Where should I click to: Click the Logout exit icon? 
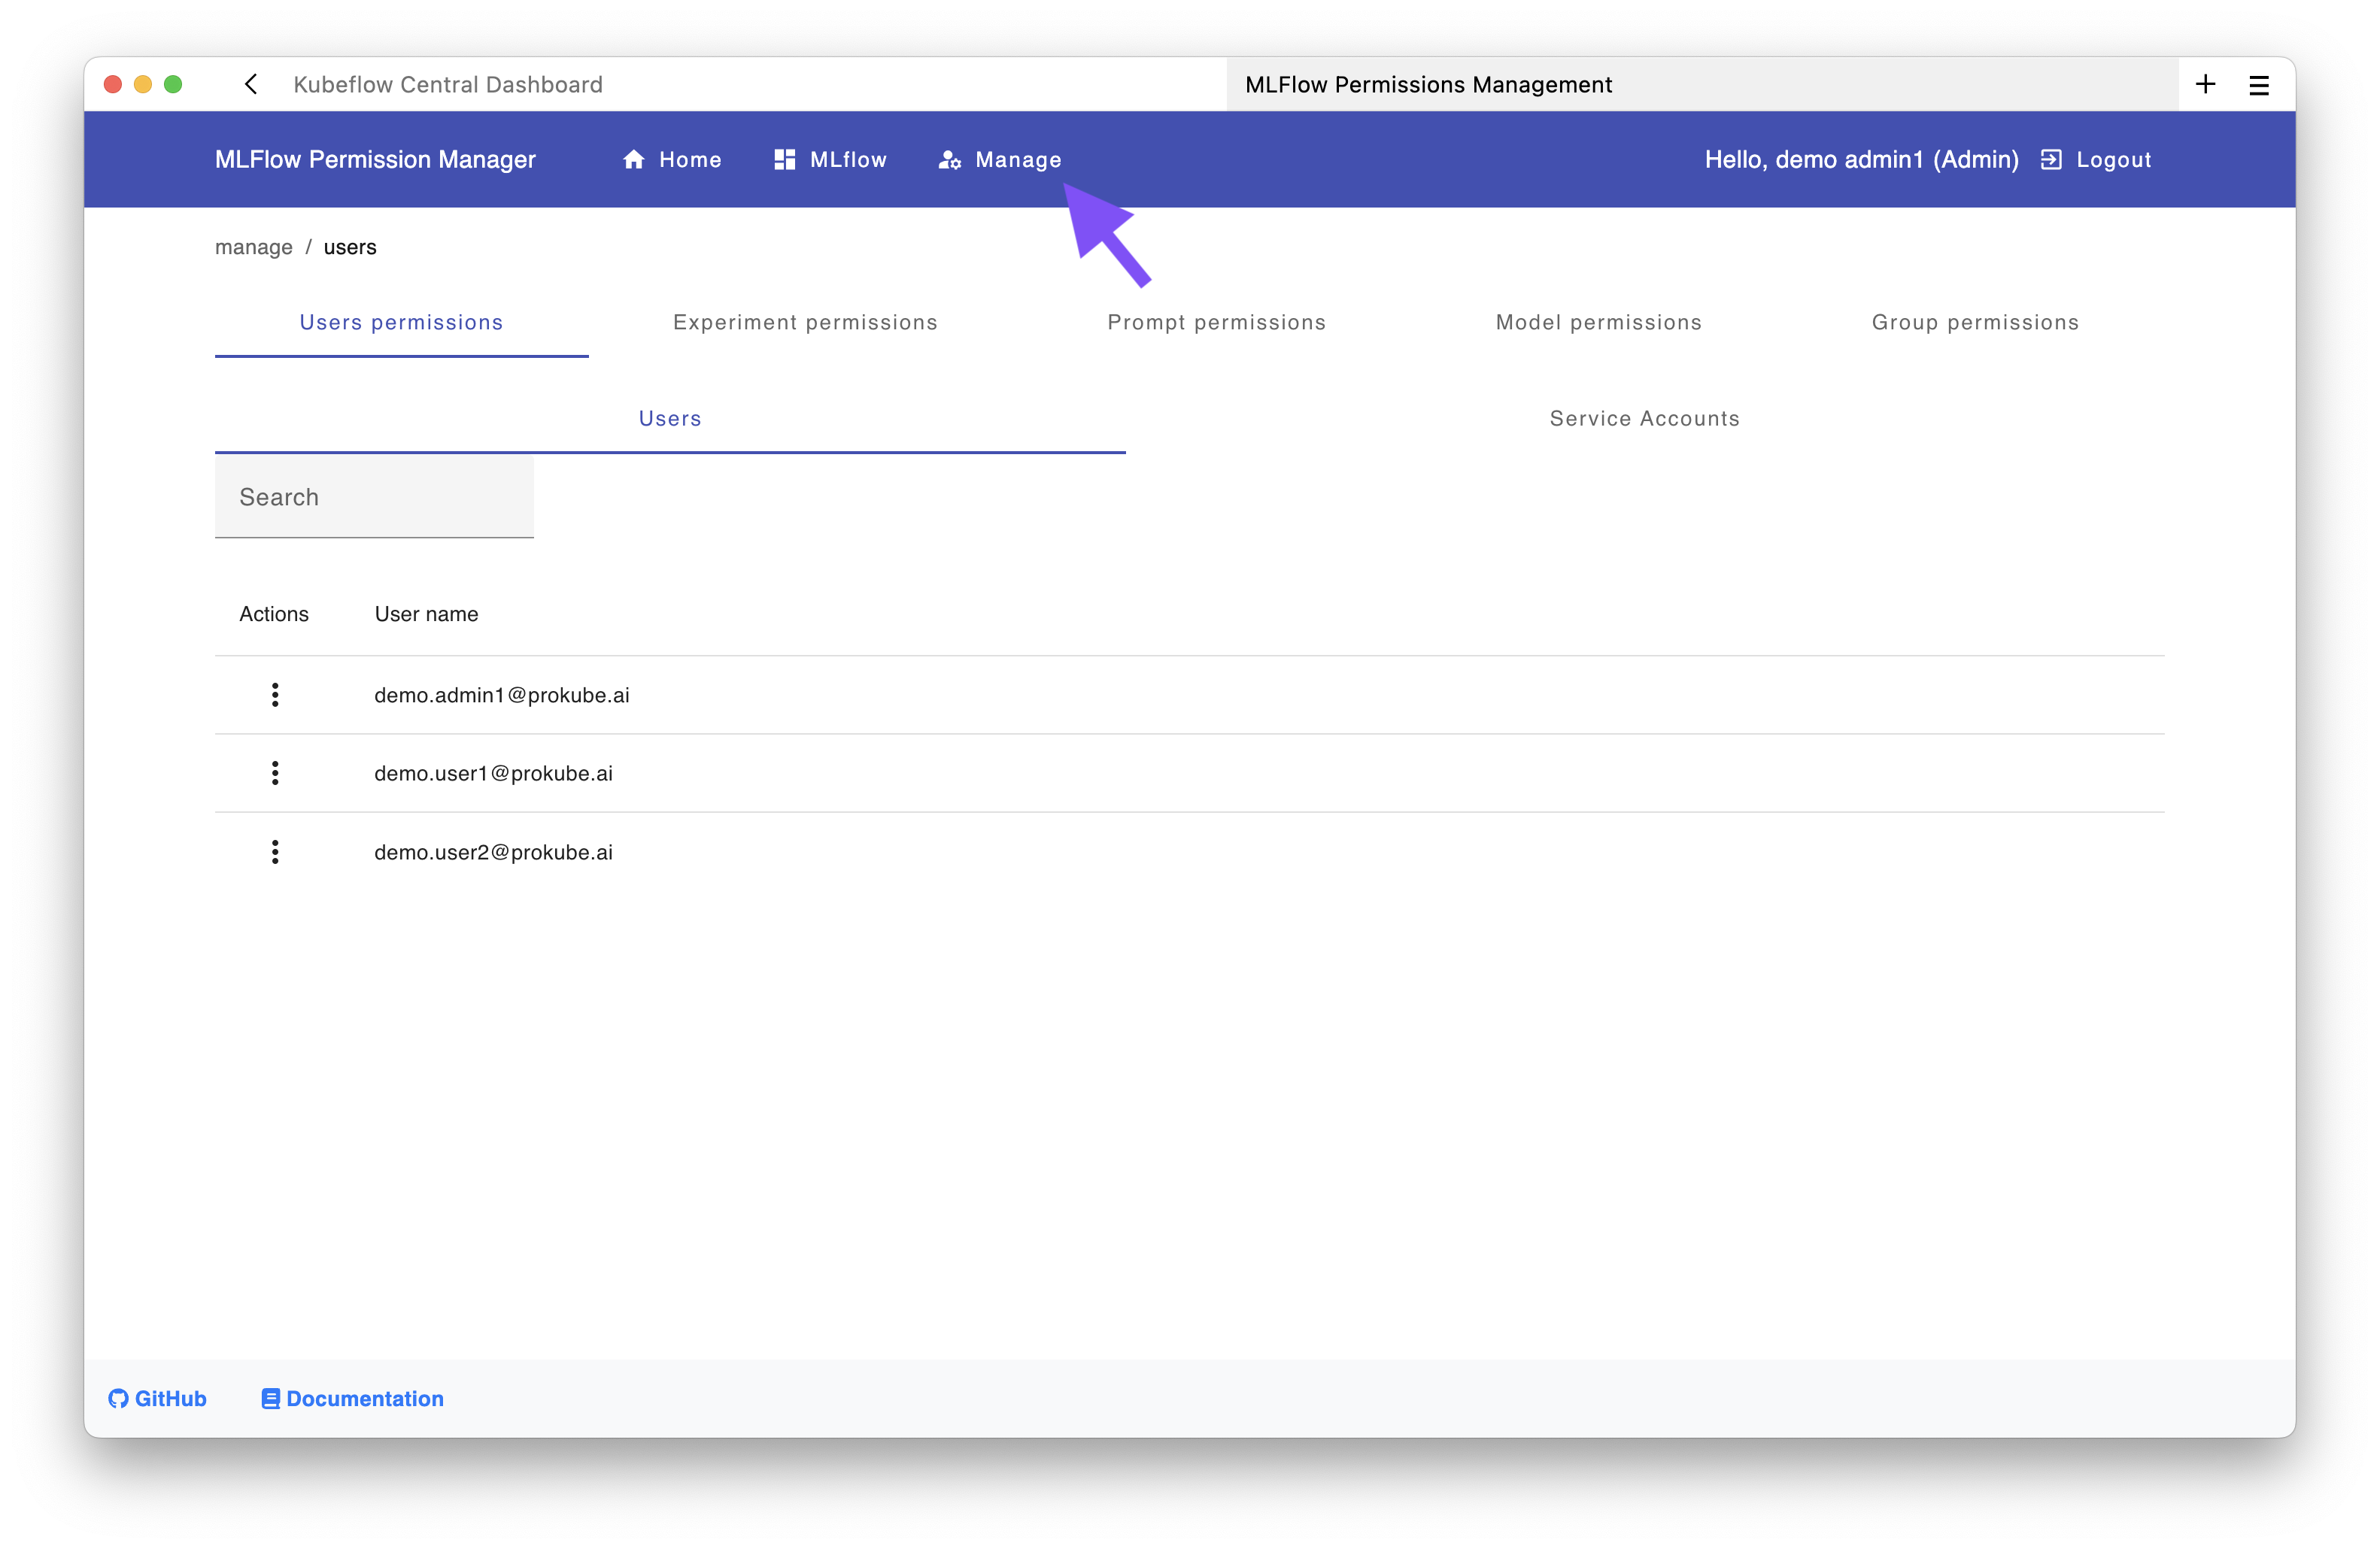click(x=2051, y=159)
